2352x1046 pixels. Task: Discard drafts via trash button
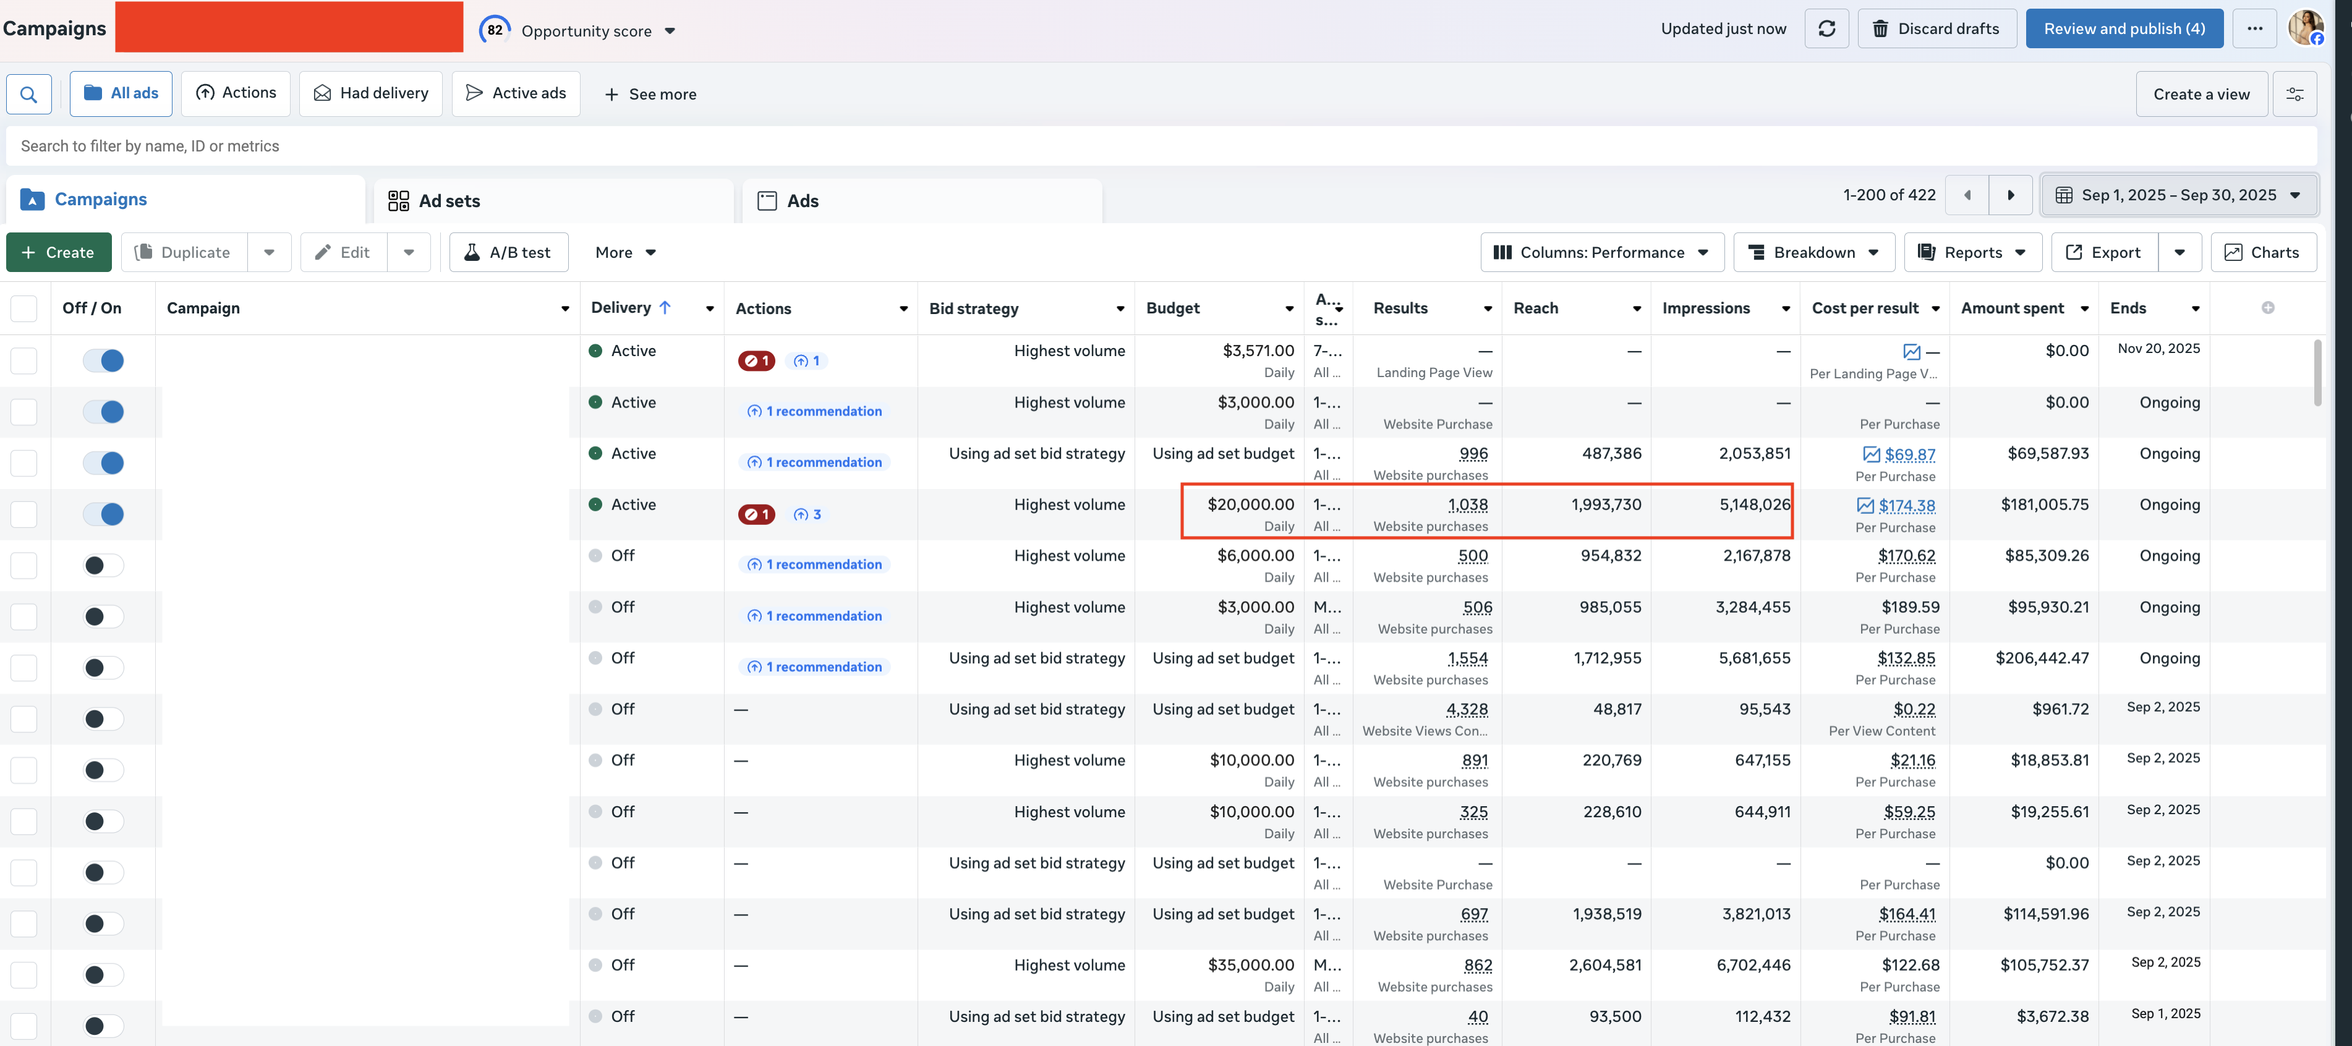[1937, 29]
